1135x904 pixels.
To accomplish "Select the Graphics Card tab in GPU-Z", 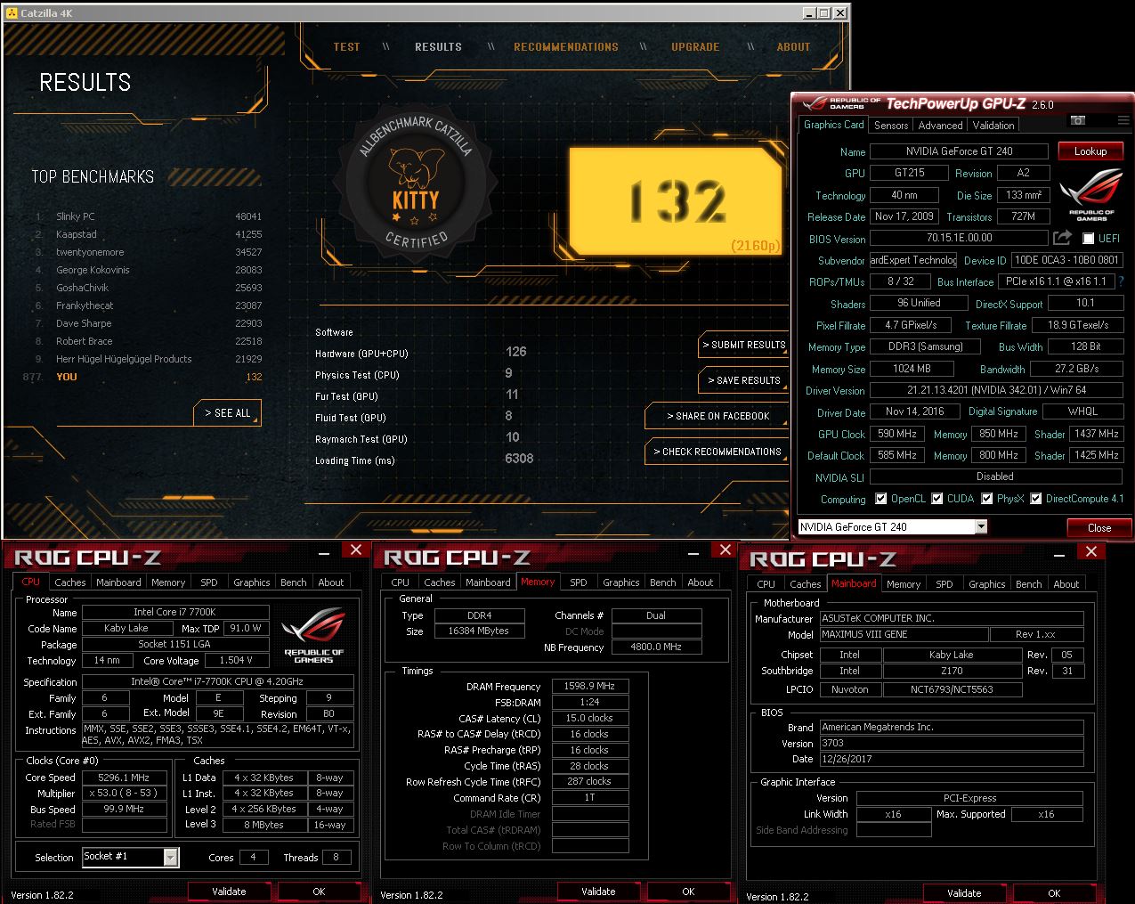I will (x=833, y=125).
